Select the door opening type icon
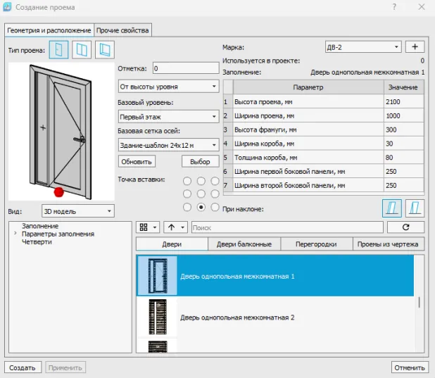This screenshot has height=378, width=435. click(59, 50)
